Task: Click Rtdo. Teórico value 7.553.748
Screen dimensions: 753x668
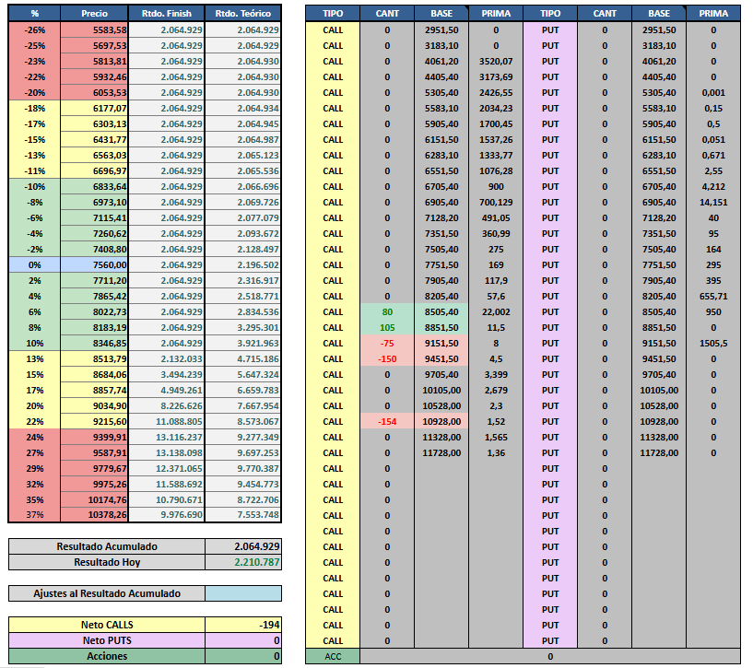Action: tap(243, 515)
